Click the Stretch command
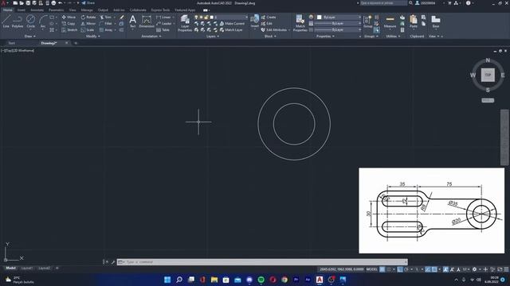 [x=69, y=30]
